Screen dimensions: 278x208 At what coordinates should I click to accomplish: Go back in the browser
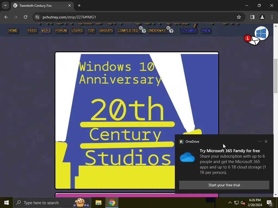6,17
